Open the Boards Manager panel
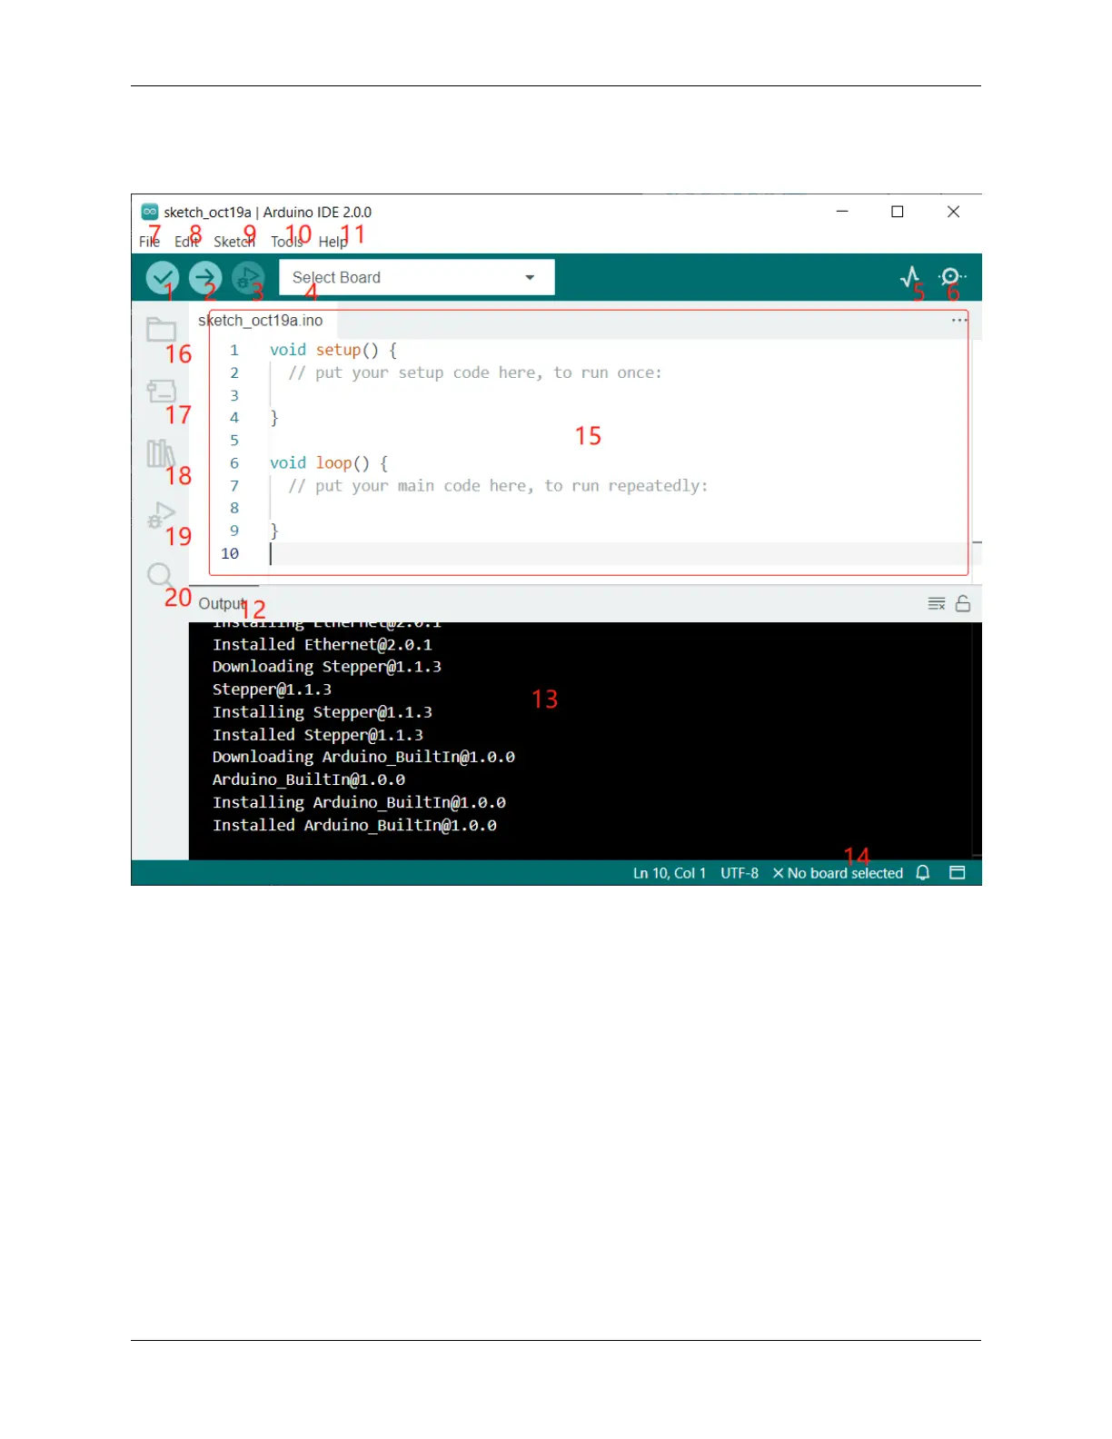This screenshot has width=1112, height=1439. tap(161, 391)
